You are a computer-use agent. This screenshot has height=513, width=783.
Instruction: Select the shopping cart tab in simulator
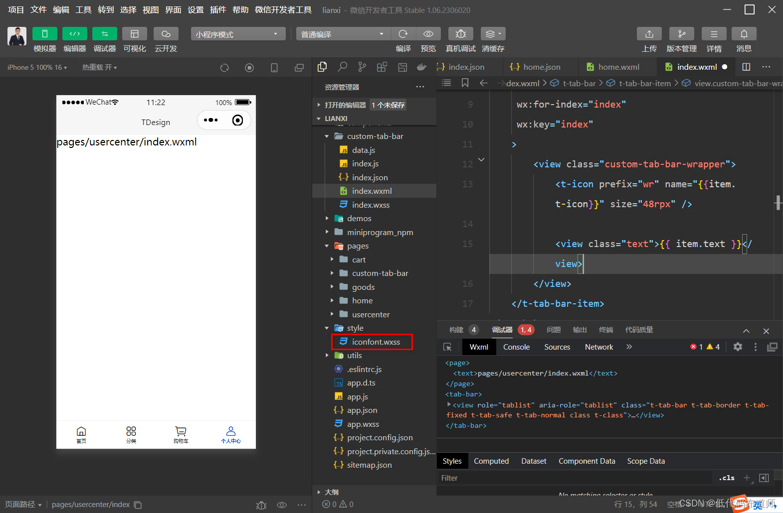tap(181, 434)
